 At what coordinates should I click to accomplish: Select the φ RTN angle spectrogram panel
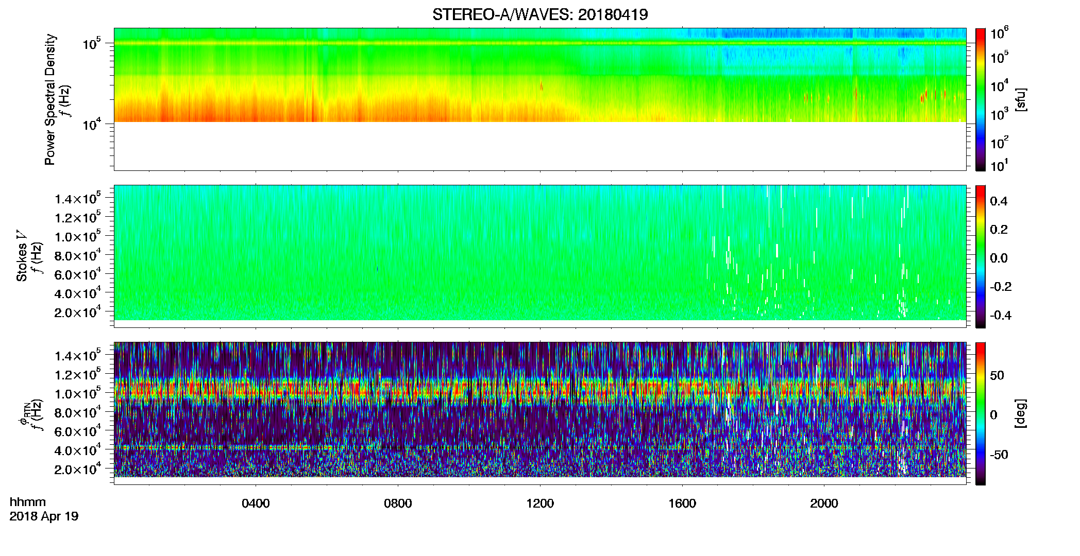click(x=540, y=413)
